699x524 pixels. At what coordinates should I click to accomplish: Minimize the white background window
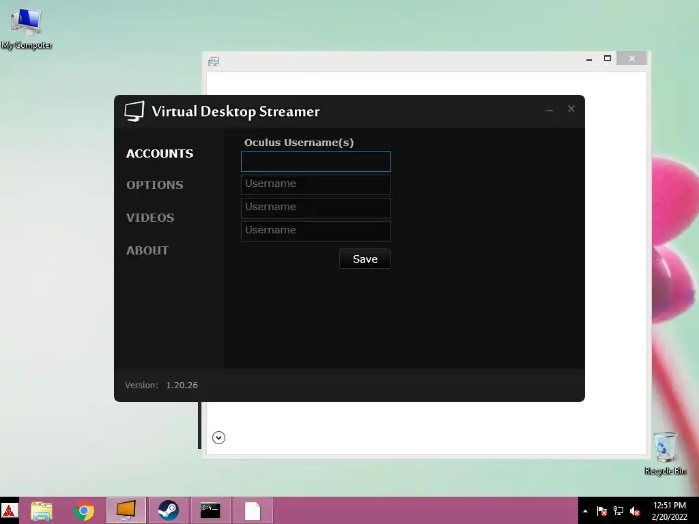click(x=589, y=59)
